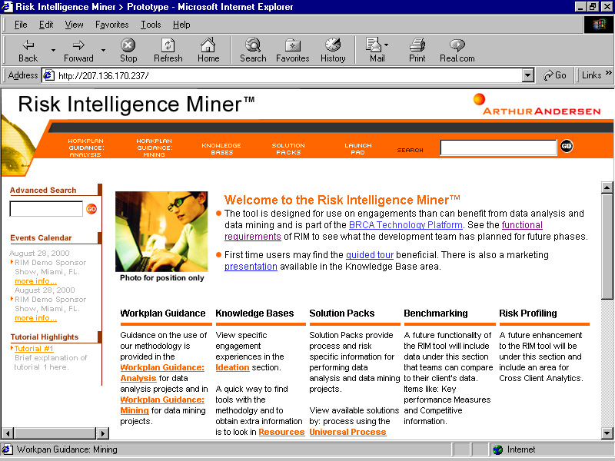Open the Favorites menu in the menu bar

[111, 25]
